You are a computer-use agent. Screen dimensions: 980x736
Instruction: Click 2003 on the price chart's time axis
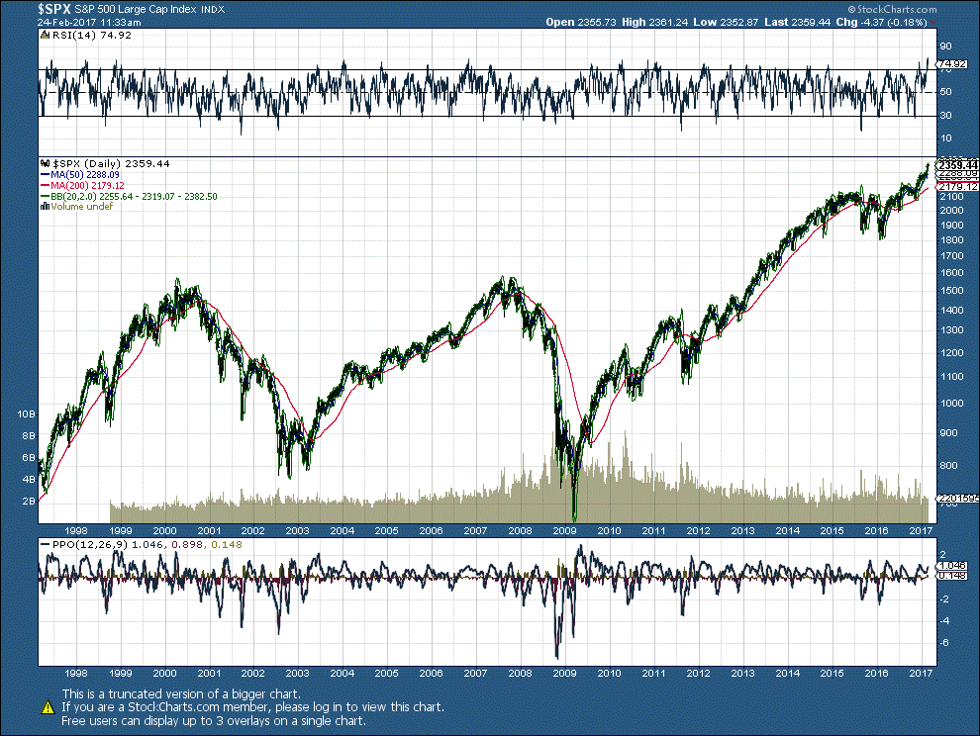(298, 531)
